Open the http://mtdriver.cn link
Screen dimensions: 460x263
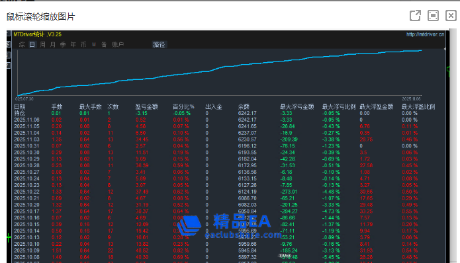click(x=425, y=34)
